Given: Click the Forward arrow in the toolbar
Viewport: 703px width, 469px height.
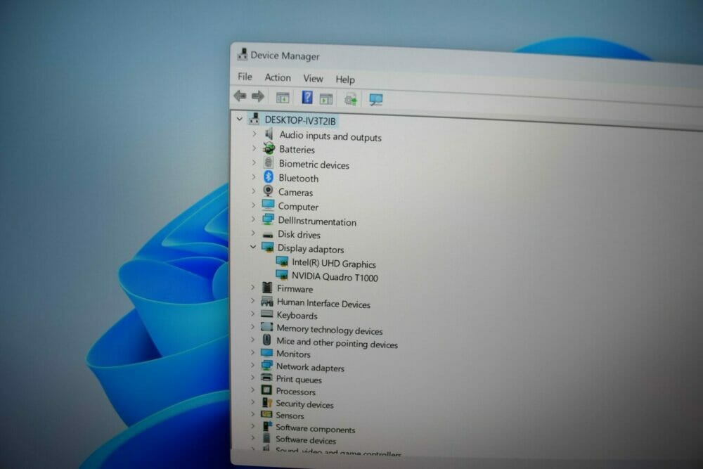Looking at the screenshot, I should tap(258, 96).
